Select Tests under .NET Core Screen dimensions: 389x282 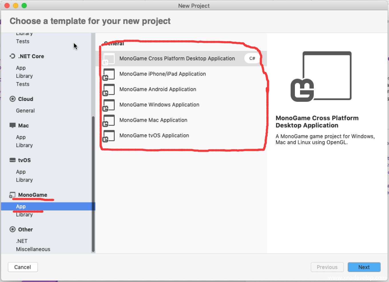(23, 84)
